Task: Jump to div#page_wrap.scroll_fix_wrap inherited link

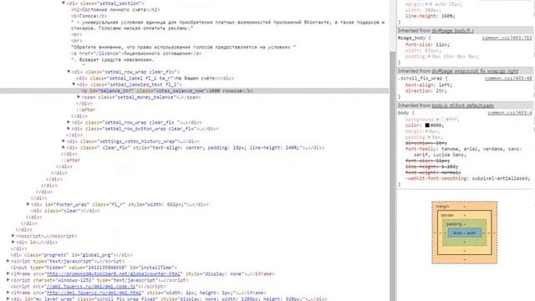Action: click(475, 70)
